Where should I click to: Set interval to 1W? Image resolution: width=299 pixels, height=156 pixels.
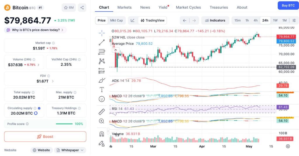click(275, 20)
